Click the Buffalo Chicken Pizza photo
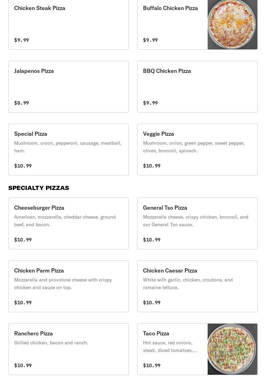266x382 pixels. tap(232, 24)
